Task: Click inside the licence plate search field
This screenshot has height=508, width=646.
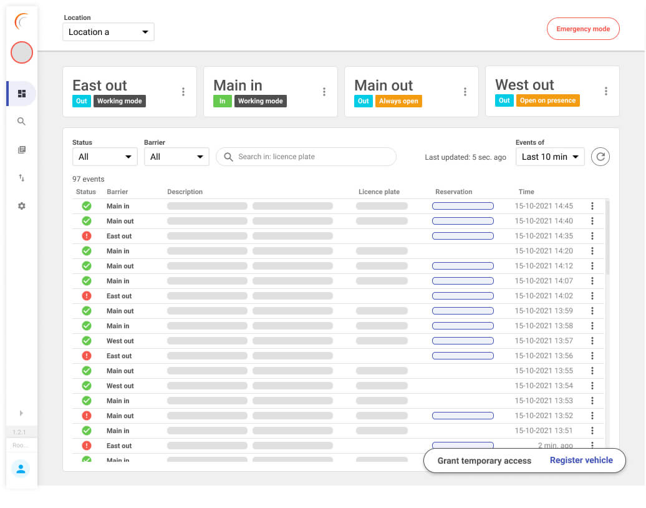Action: click(x=306, y=157)
